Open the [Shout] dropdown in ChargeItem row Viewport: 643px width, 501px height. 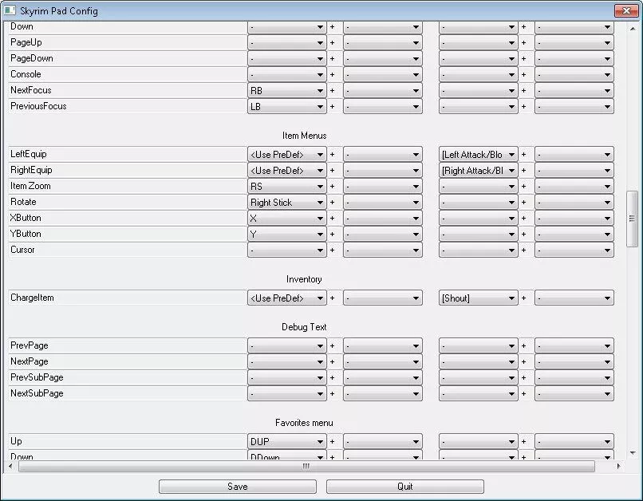point(478,298)
